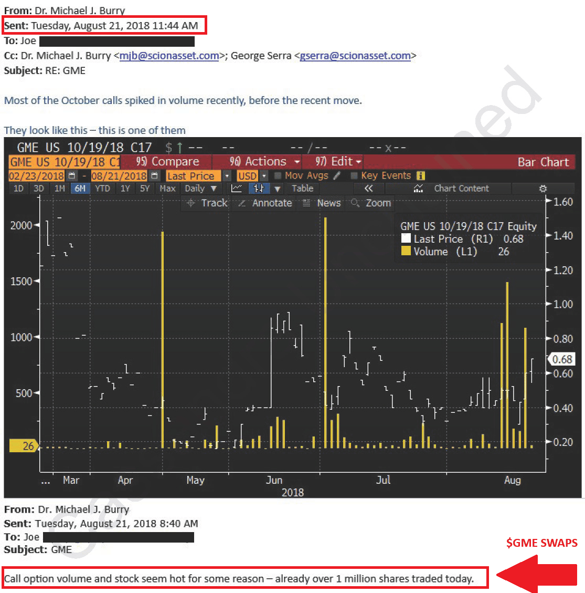Click the 02/23/2018 start date field

(x=37, y=176)
